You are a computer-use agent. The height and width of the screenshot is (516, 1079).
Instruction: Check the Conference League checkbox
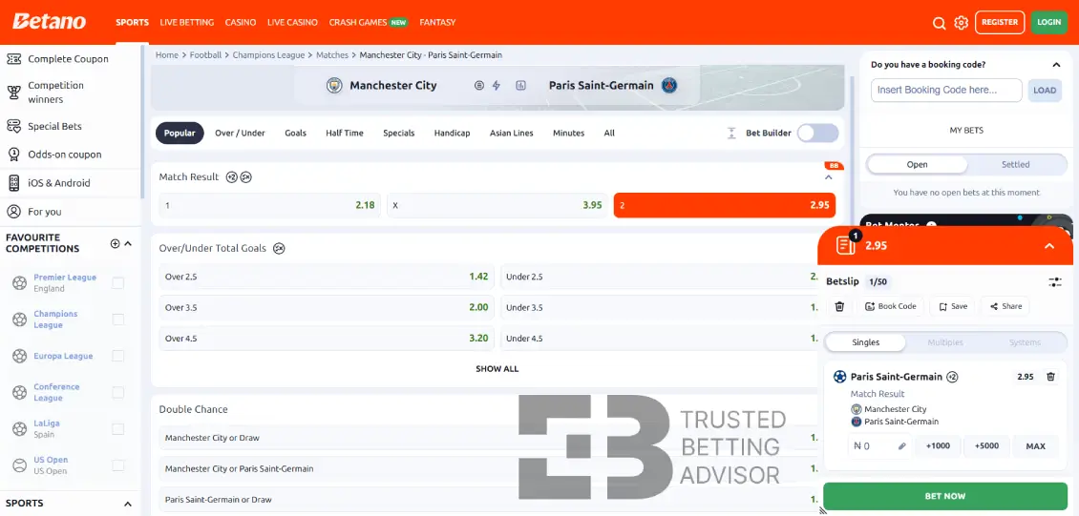tap(118, 392)
